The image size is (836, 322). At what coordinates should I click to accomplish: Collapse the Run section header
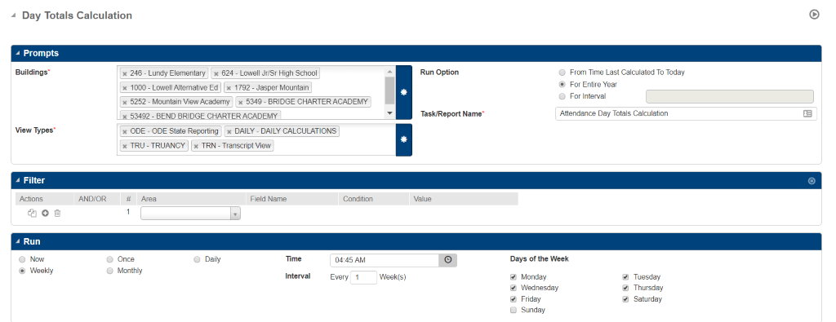[x=18, y=241]
